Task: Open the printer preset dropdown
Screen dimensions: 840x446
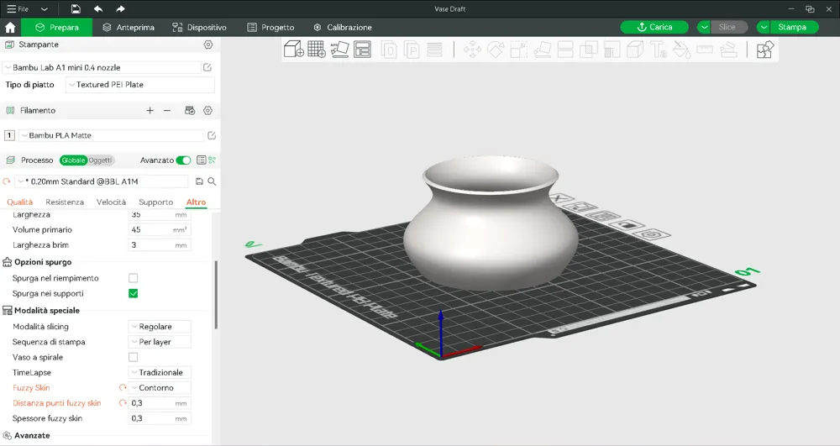Action: coord(102,67)
